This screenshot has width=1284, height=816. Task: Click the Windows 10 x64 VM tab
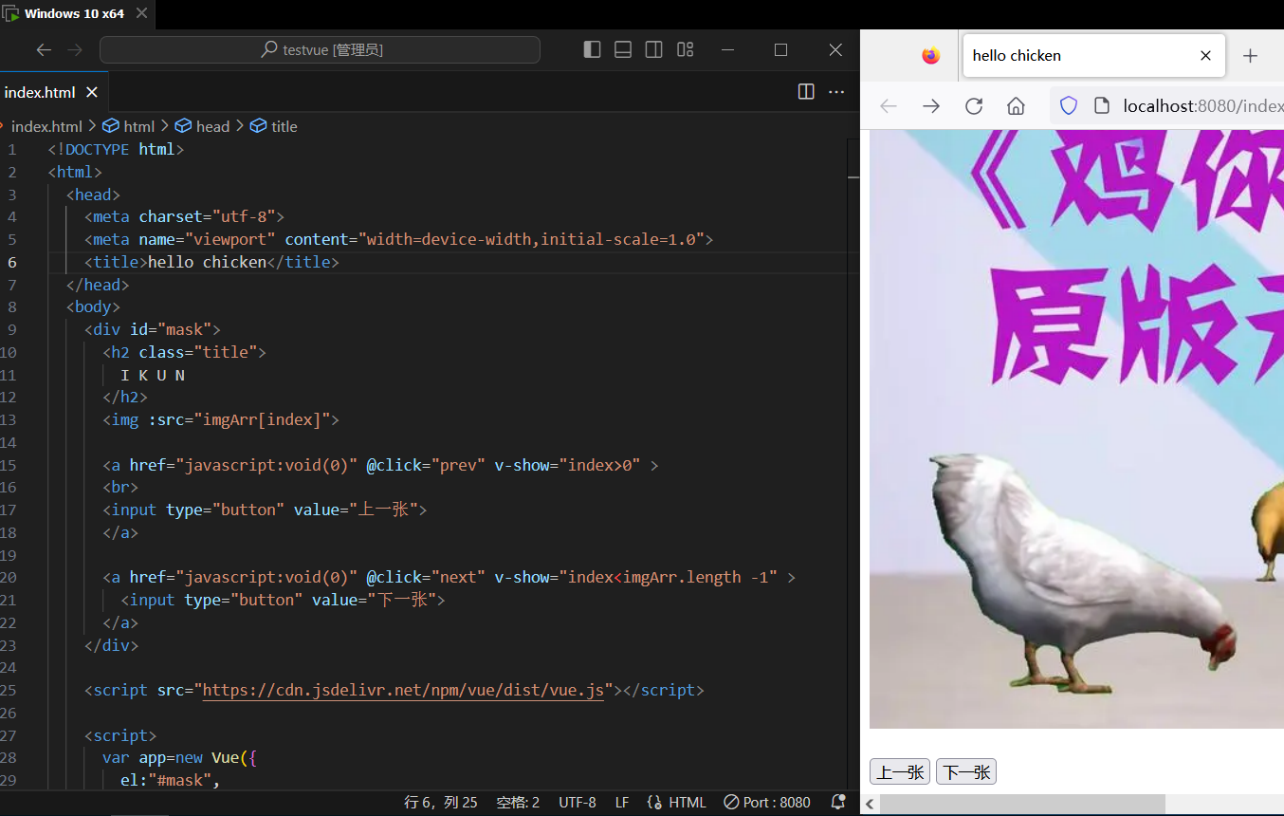coord(76,13)
